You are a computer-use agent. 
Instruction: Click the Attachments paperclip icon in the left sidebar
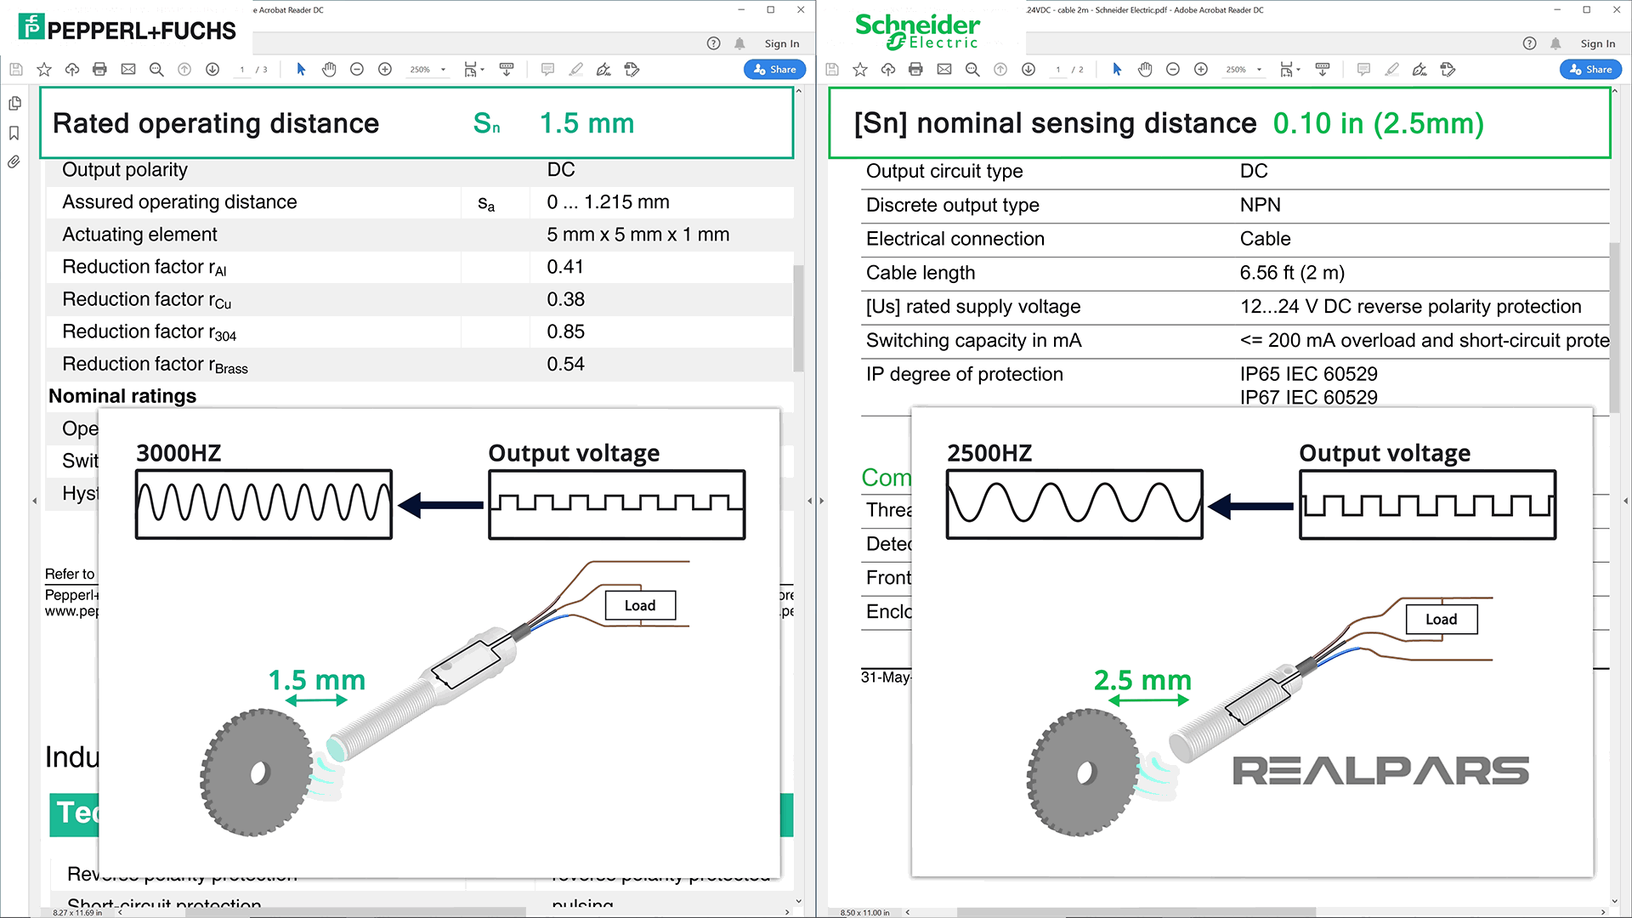(x=14, y=161)
